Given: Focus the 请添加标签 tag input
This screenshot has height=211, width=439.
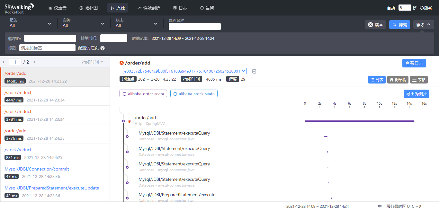Looking at the screenshot, I should coord(47,48).
